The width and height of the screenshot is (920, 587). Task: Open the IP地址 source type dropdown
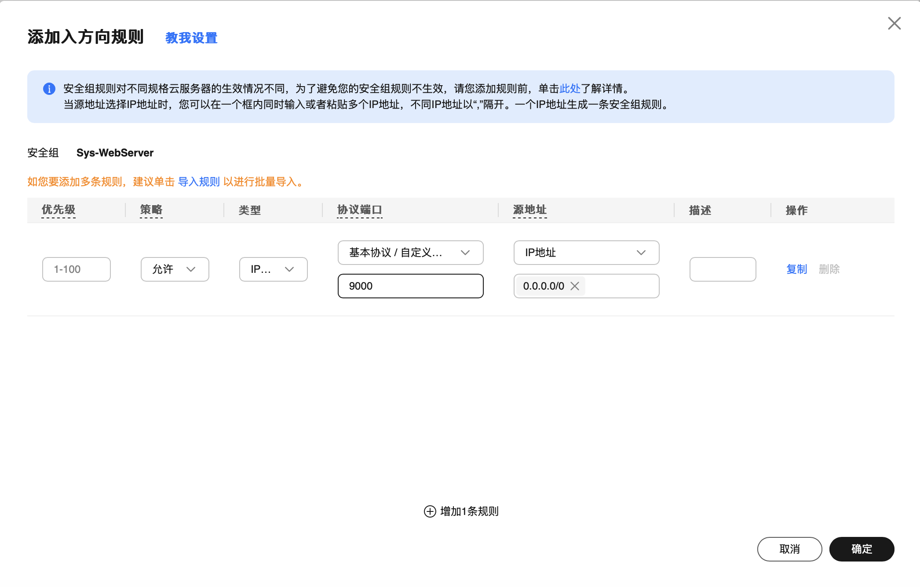pyautogui.click(x=587, y=253)
